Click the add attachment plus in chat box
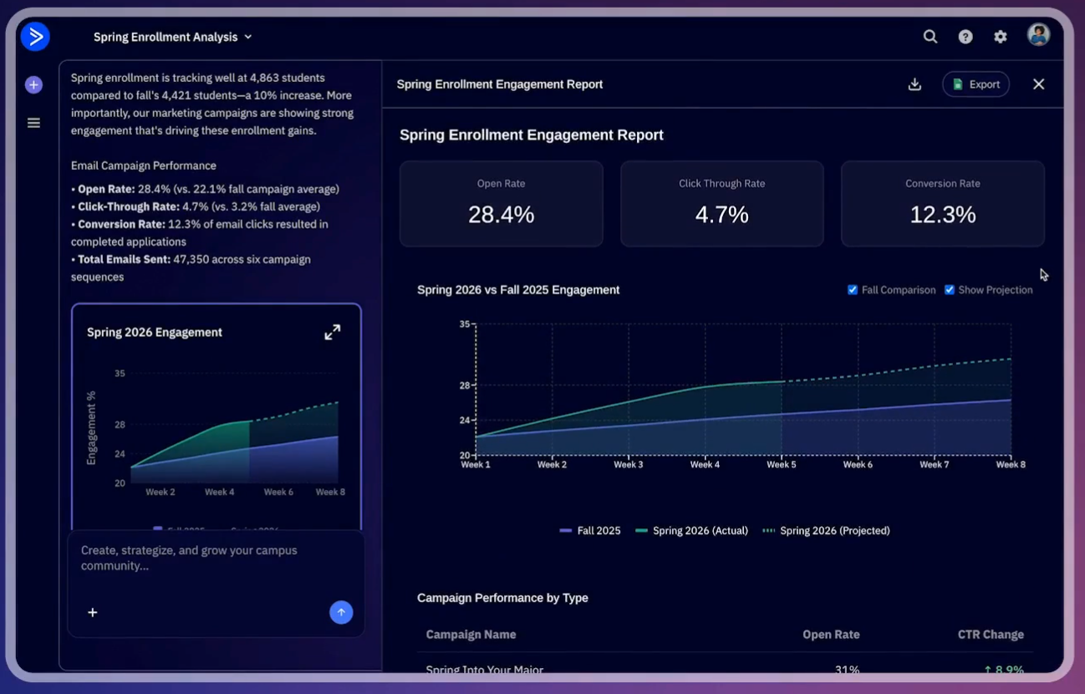The image size is (1085, 694). (93, 612)
